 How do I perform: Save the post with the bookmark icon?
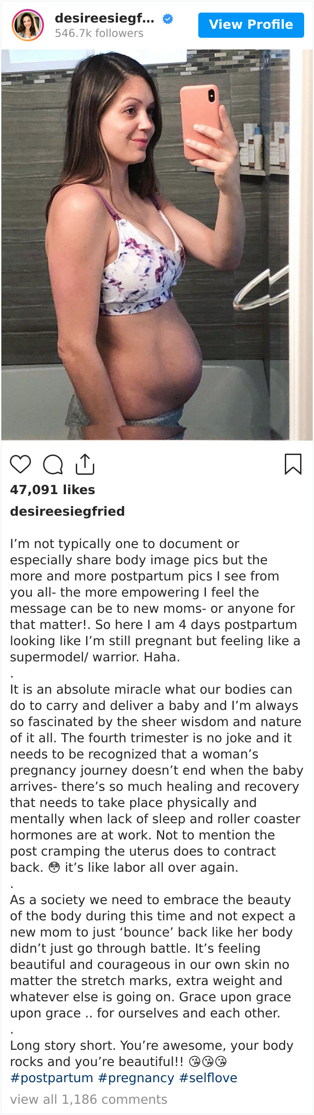[x=294, y=465]
